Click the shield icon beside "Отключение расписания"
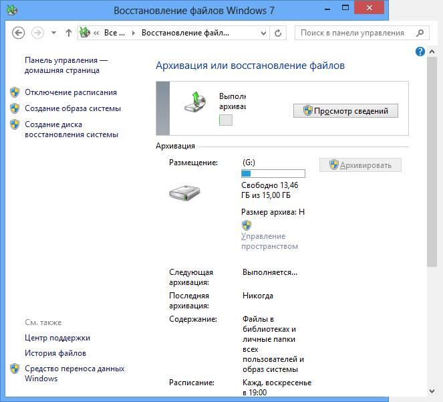The height and width of the screenshot is (402, 443). [15, 92]
